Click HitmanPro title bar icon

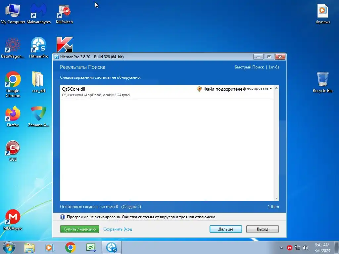[x=57, y=57]
